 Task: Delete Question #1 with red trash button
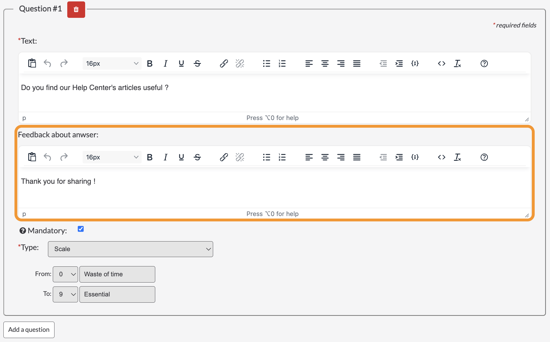(76, 10)
